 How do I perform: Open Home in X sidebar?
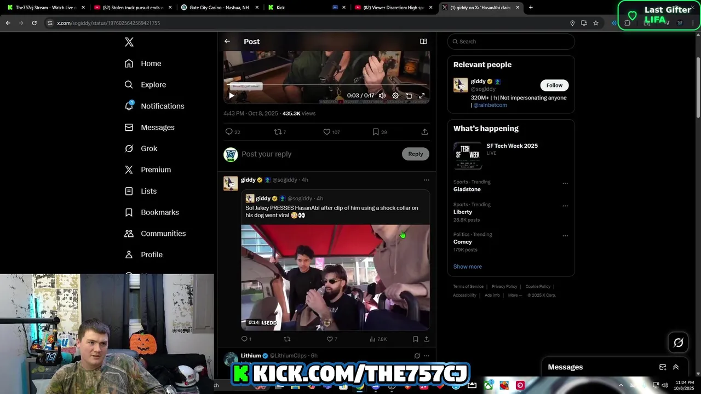tap(143, 63)
